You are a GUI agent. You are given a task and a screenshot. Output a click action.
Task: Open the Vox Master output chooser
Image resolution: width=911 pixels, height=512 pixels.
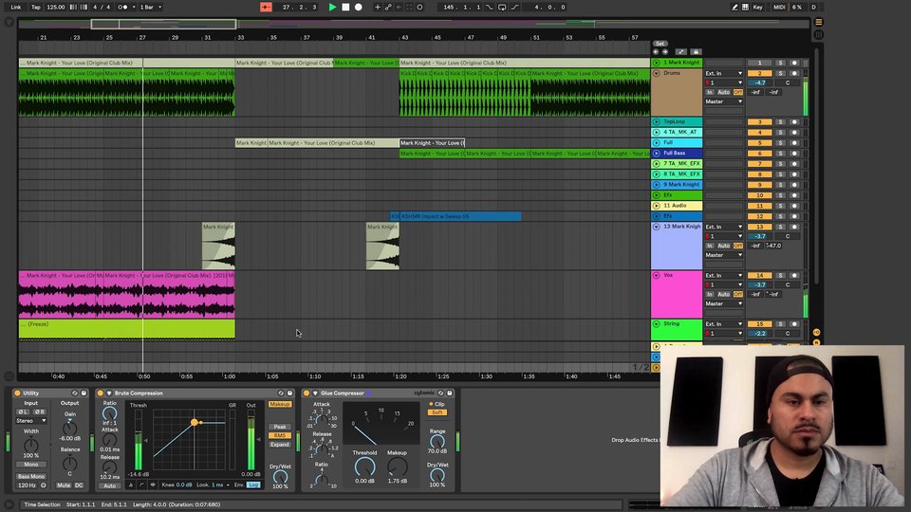723,303
